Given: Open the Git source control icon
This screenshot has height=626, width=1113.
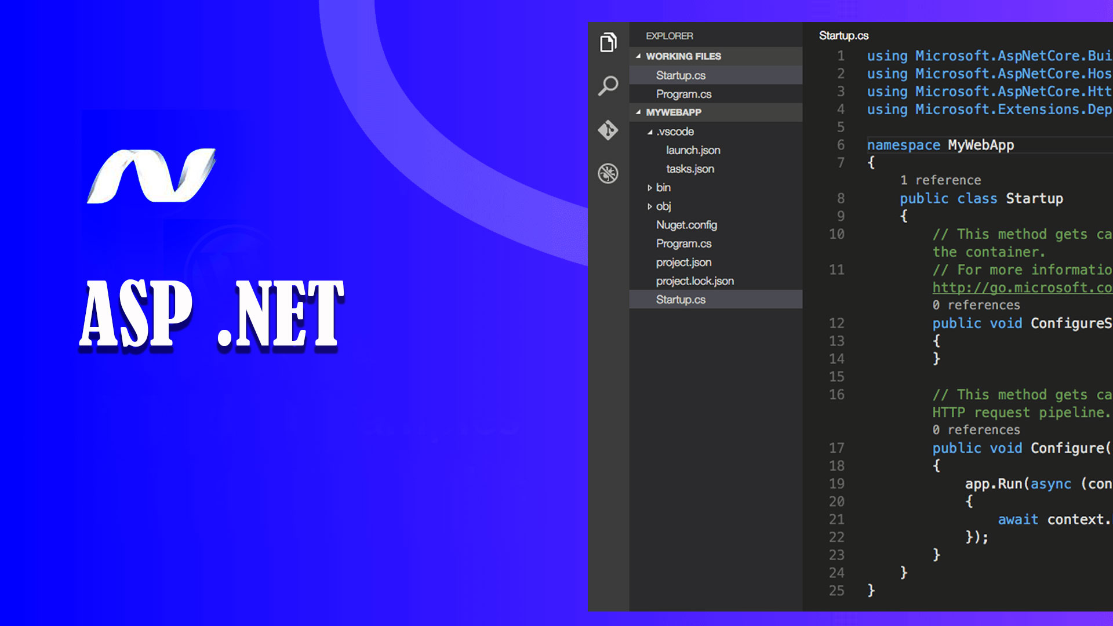Looking at the screenshot, I should click(608, 130).
